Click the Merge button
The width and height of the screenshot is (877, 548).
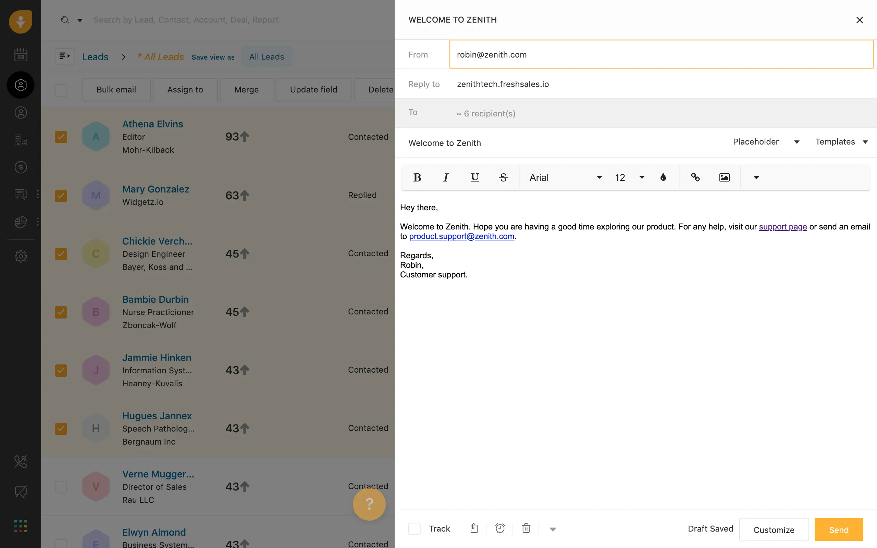click(246, 89)
